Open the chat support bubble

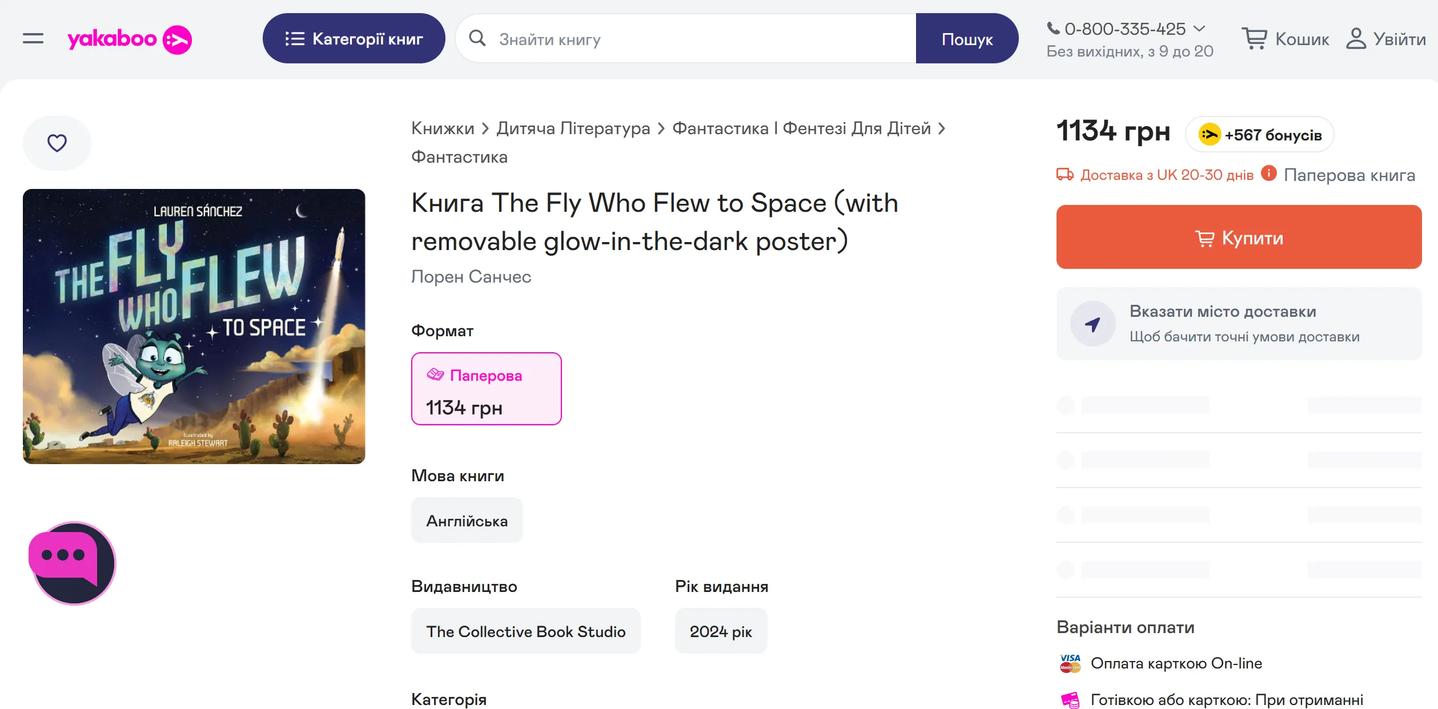tap(73, 563)
